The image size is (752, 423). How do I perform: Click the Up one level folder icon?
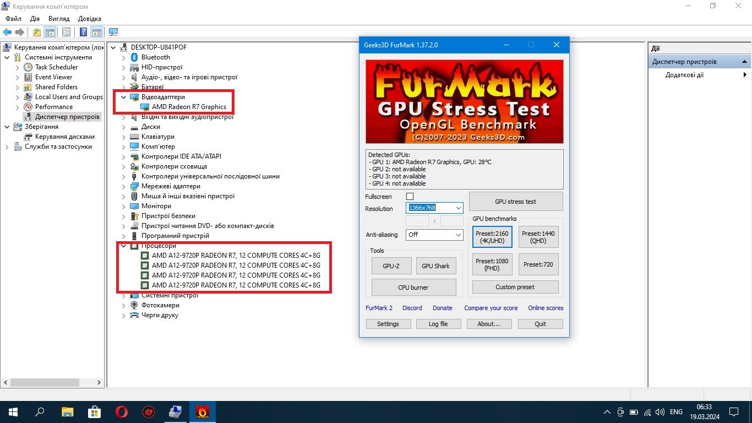[36, 32]
